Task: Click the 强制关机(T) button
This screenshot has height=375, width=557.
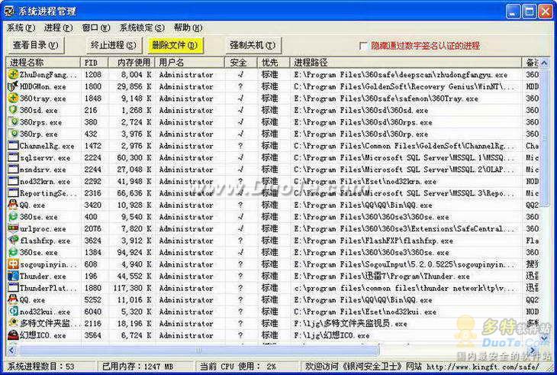Action: point(253,45)
